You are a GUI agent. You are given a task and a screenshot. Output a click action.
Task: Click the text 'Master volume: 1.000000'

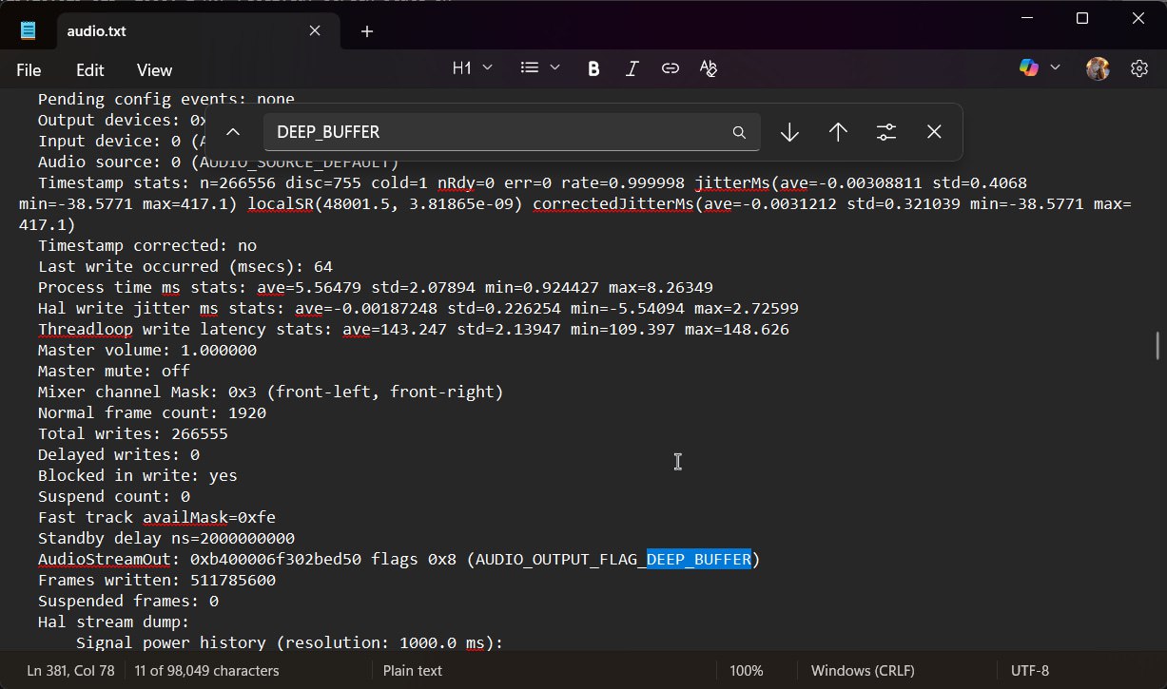coord(147,350)
